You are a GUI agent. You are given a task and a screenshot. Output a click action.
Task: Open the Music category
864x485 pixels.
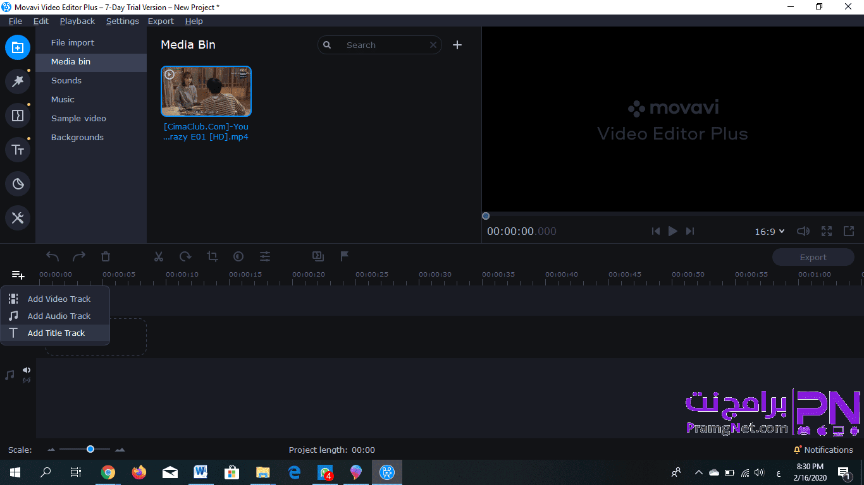[x=91, y=100]
